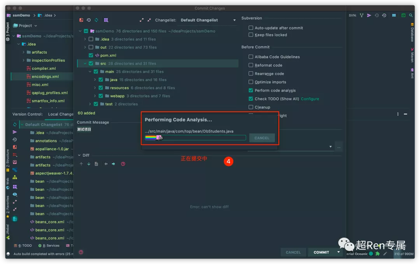
Task: Uncheck the src folder checkbox
Action: pyautogui.click(x=91, y=63)
